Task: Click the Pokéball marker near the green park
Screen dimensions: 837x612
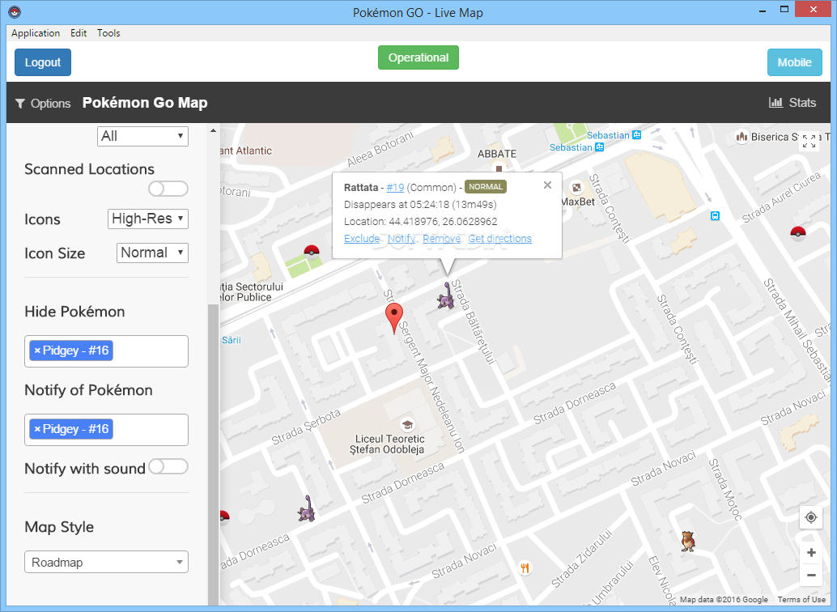Action: (x=311, y=251)
